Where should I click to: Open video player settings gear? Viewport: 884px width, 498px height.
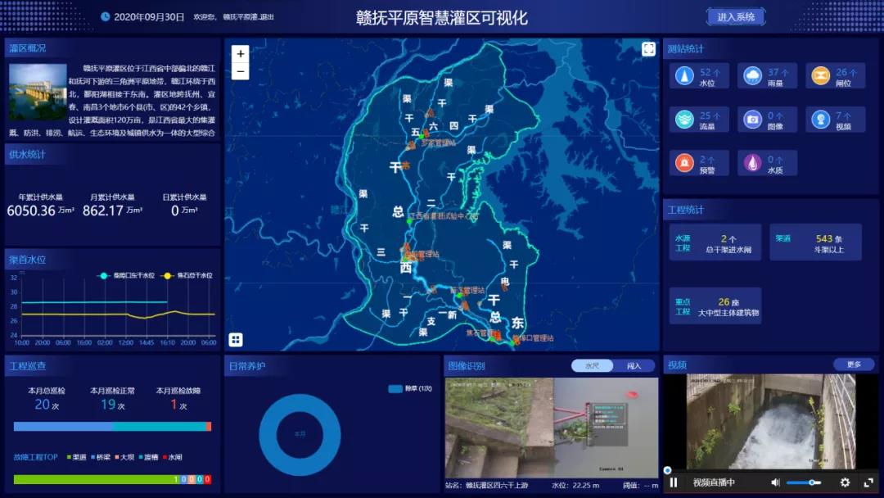tap(845, 483)
